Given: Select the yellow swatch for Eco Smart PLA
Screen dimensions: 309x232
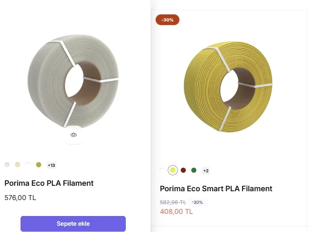Looking at the screenshot, I should point(172,170).
